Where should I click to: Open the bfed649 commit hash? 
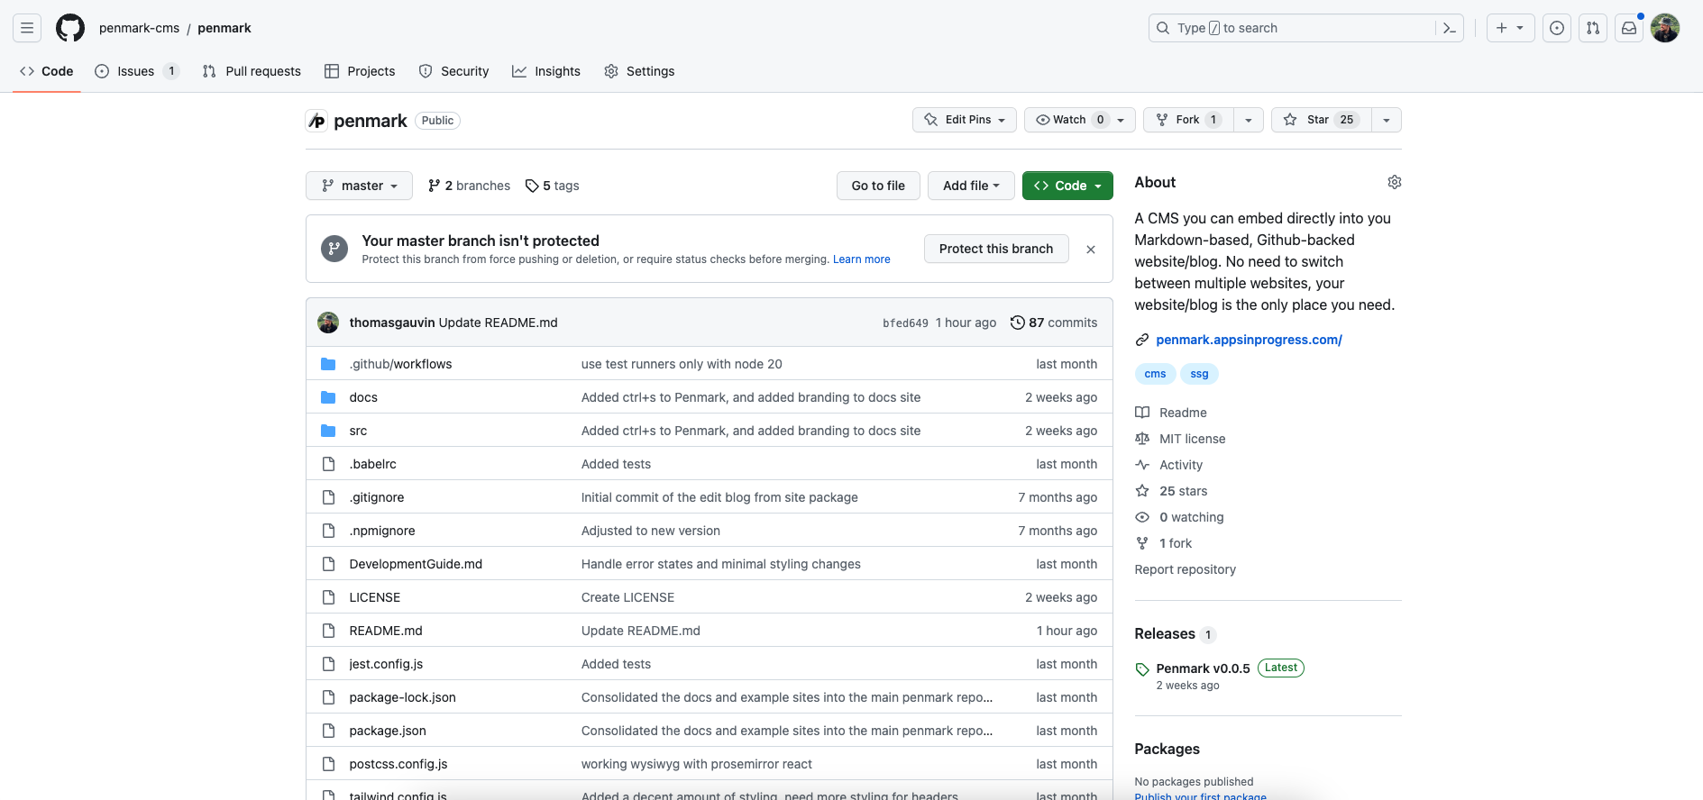click(905, 323)
